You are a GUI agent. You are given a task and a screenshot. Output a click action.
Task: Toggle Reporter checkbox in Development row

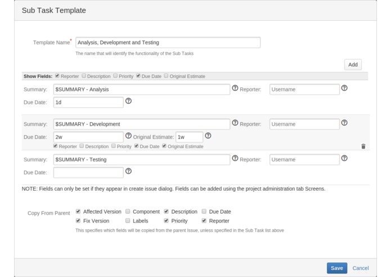pos(55,146)
